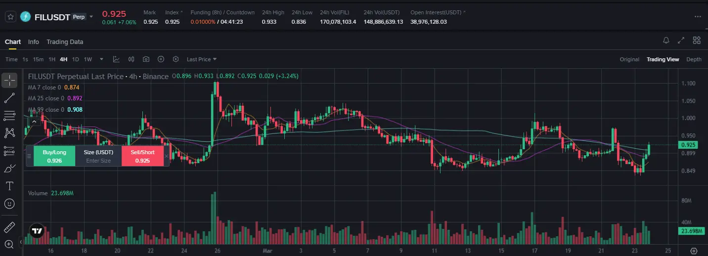
Task: Open the emoji icons tool
Action: [x=9, y=204]
